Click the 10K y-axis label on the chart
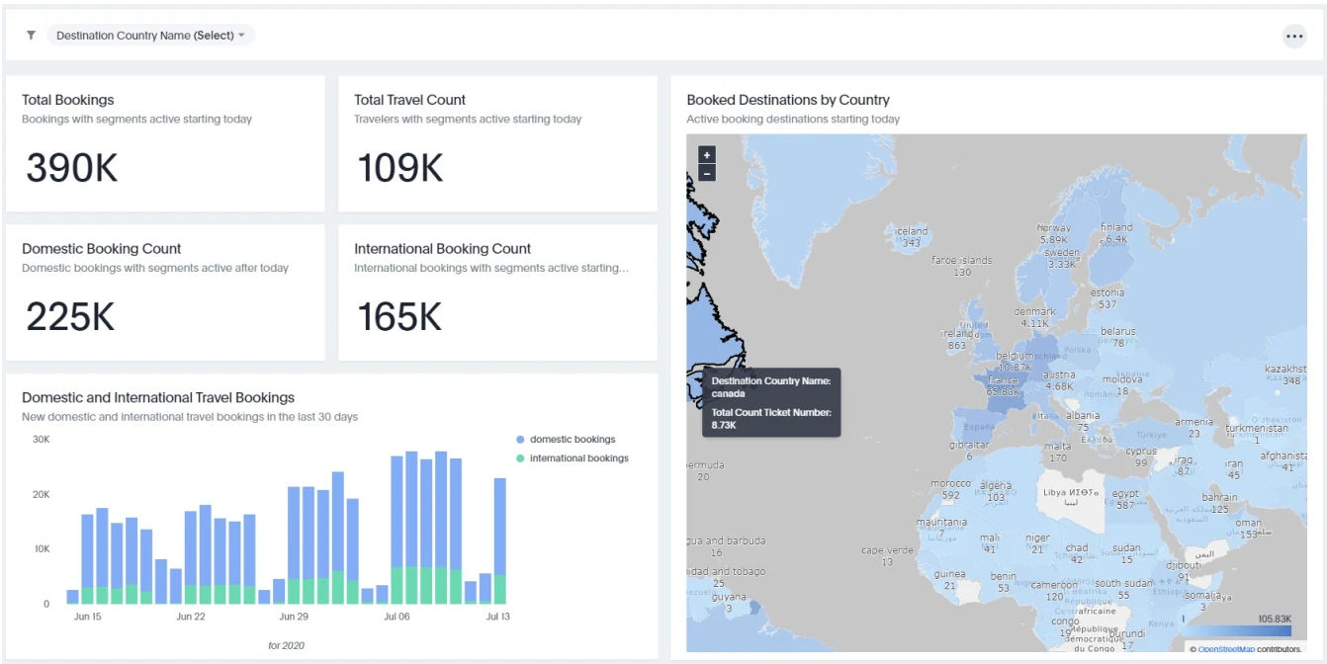 coord(41,548)
